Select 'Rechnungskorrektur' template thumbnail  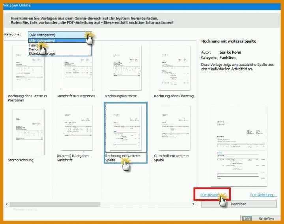click(x=125, y=68)
